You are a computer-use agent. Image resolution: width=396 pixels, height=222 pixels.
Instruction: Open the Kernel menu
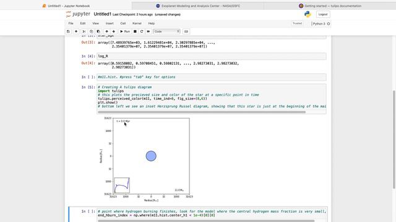[x=137, y=23]
